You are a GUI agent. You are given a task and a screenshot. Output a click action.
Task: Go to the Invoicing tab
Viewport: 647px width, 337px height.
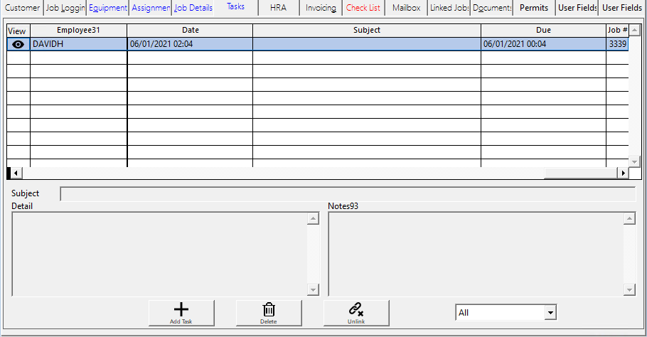point(321,8)
